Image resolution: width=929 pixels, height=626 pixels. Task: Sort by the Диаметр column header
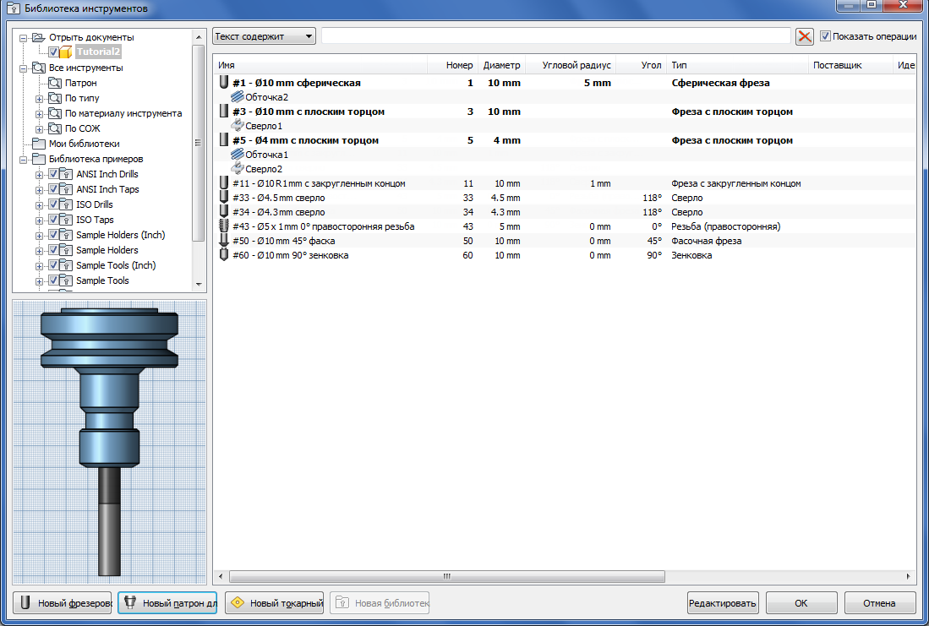502,65
